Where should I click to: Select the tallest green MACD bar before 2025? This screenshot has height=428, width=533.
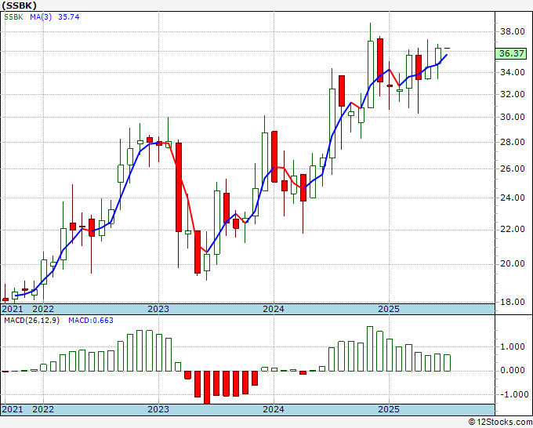point(370,349)
